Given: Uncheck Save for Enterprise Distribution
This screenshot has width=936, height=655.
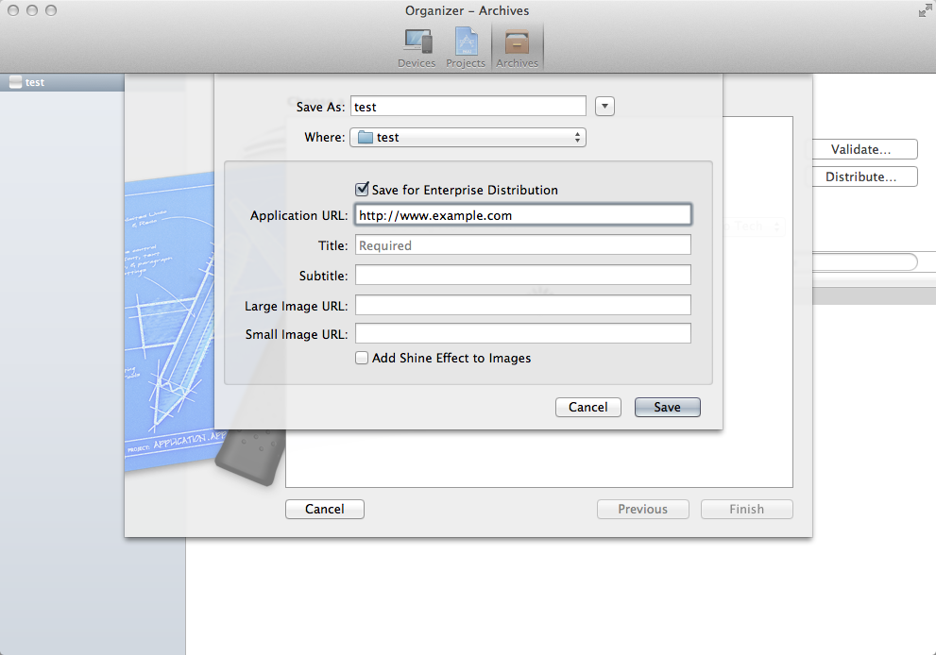Looking at the screenshot, I should coord(361,190).
